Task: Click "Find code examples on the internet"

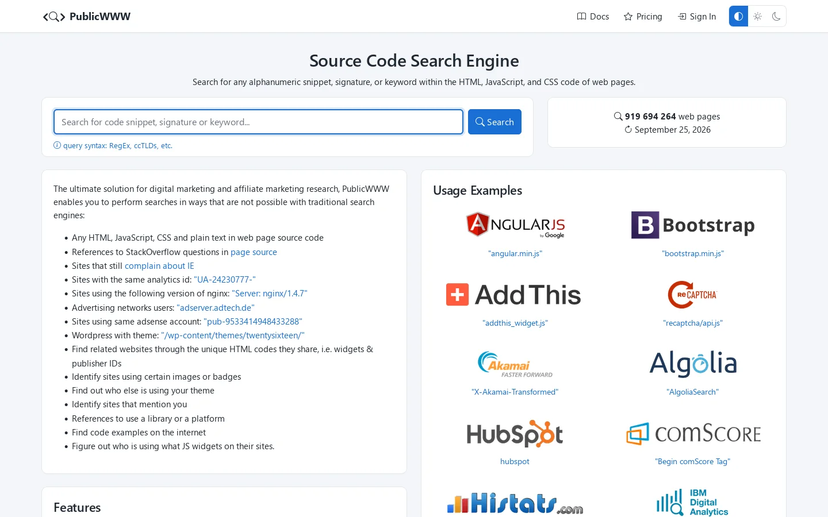Action: (x=139, y=433)
